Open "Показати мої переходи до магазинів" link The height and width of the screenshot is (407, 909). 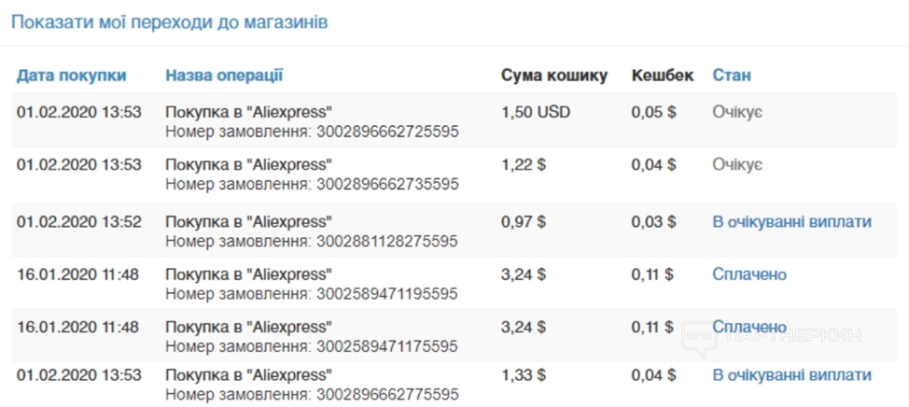[x=169, y=21]
